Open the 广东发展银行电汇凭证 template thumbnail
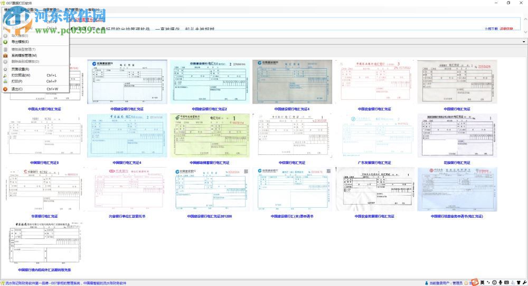This screenshot has height=286, width=528. coord(374,135)
